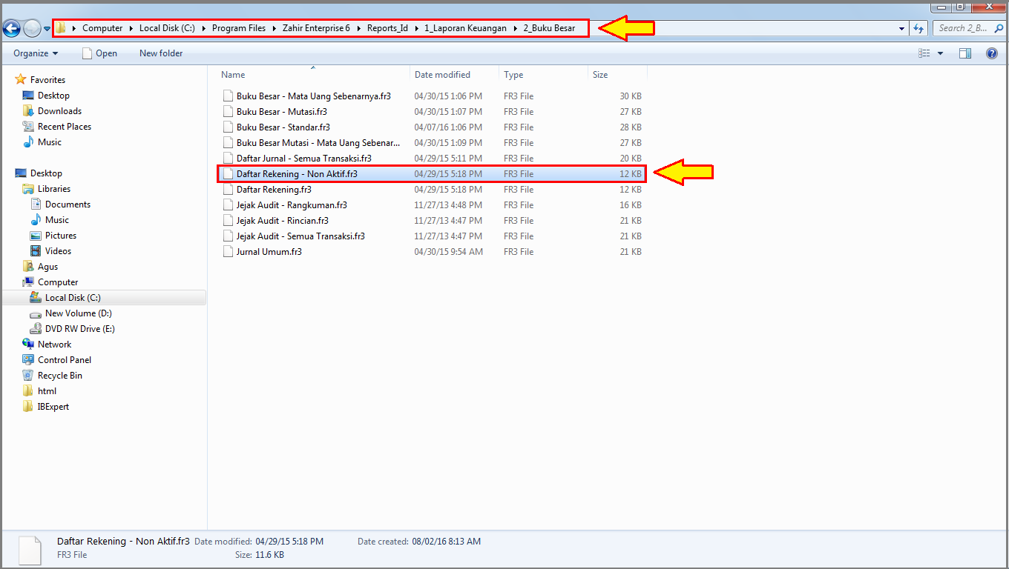Select file Daftar Rekening.fr3
Screen dimensions: 1009x569
(x=273, y=190)
